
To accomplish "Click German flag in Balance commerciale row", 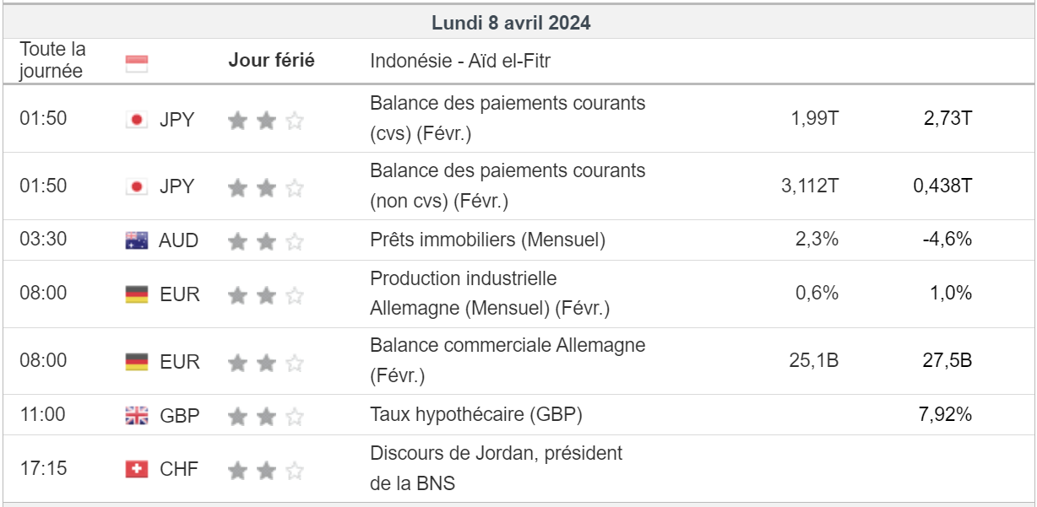I will tap(137, 362).
